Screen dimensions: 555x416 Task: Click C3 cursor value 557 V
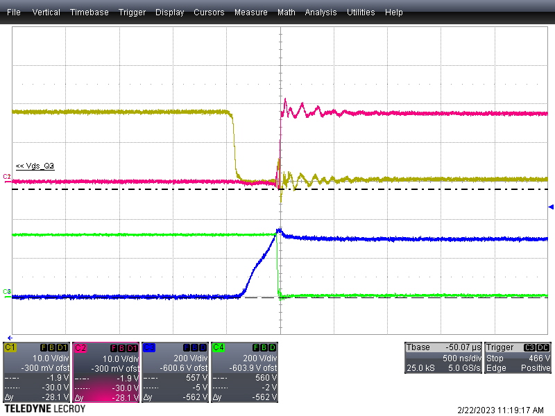point(197,378)
